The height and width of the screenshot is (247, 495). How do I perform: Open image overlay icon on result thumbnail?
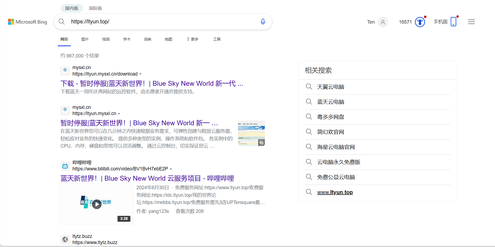click(x=261, y=142)
